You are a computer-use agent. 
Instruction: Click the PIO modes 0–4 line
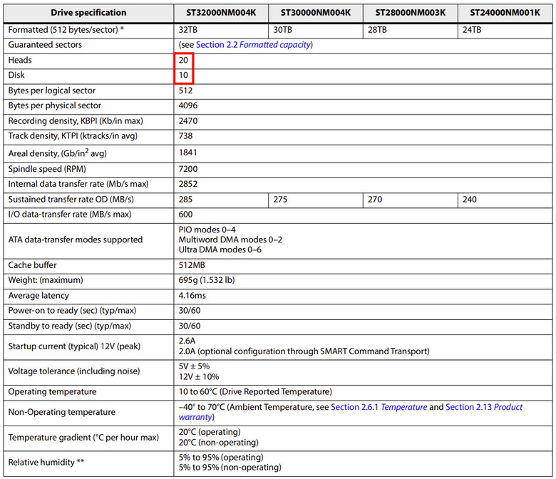tap(207, 230)
